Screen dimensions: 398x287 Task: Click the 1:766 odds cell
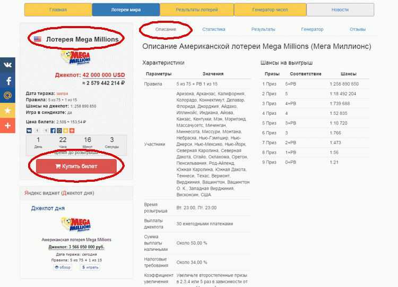pos(335,133)
